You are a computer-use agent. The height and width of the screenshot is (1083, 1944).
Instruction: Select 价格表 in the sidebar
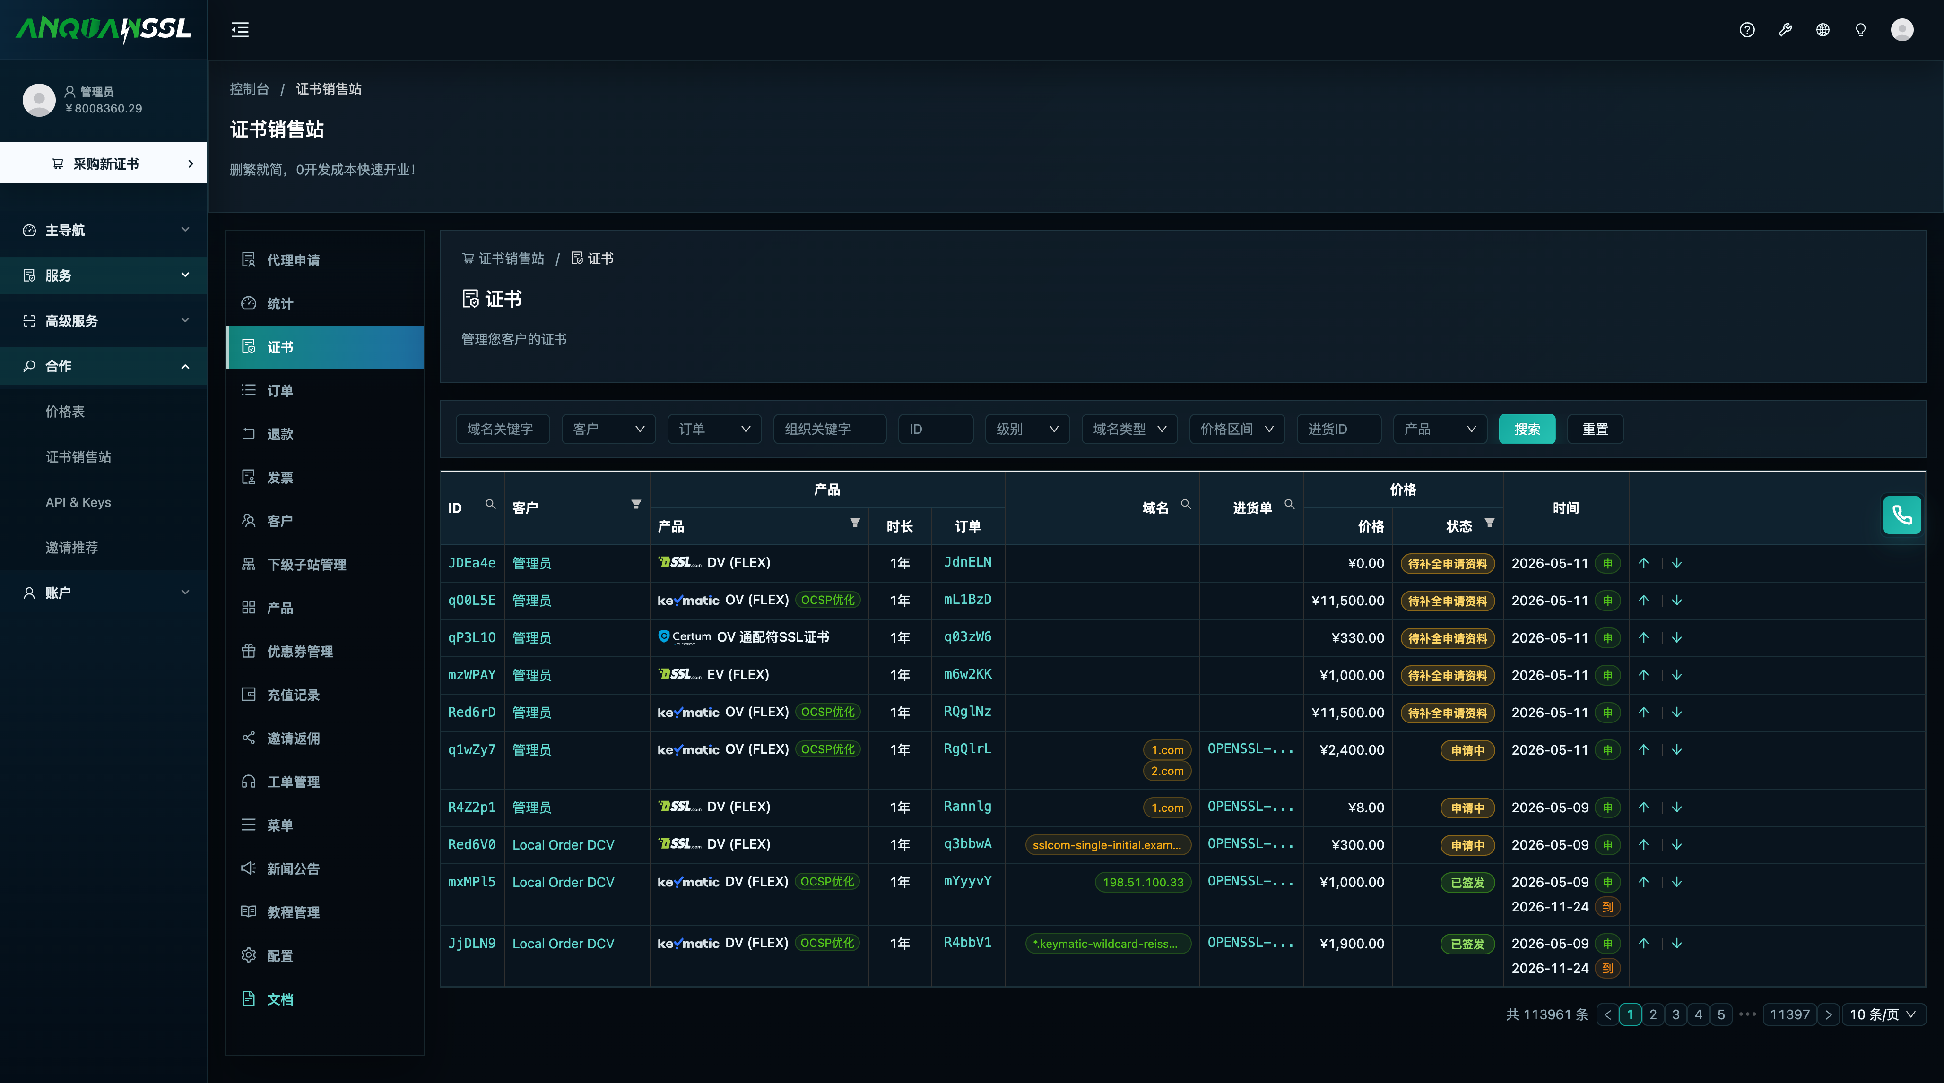click(65, 412)
